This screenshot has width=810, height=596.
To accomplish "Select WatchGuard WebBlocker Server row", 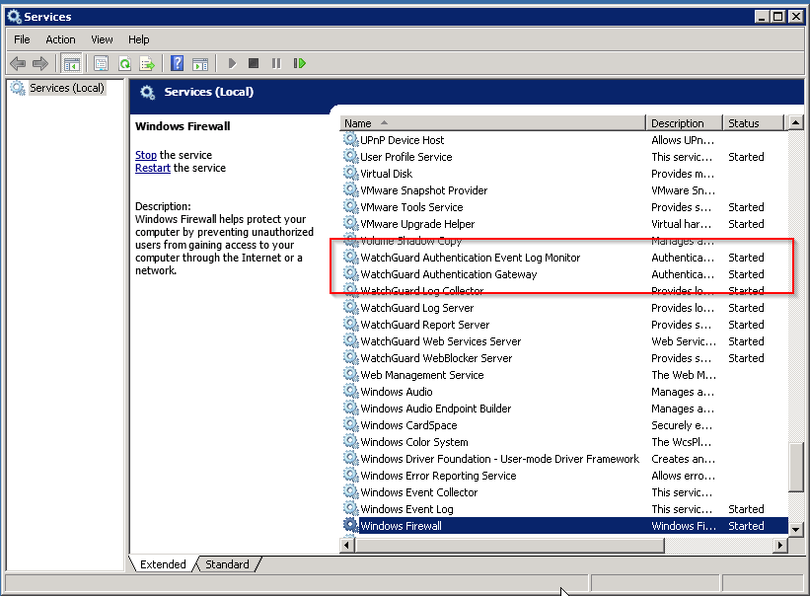I will coord(564,358).
